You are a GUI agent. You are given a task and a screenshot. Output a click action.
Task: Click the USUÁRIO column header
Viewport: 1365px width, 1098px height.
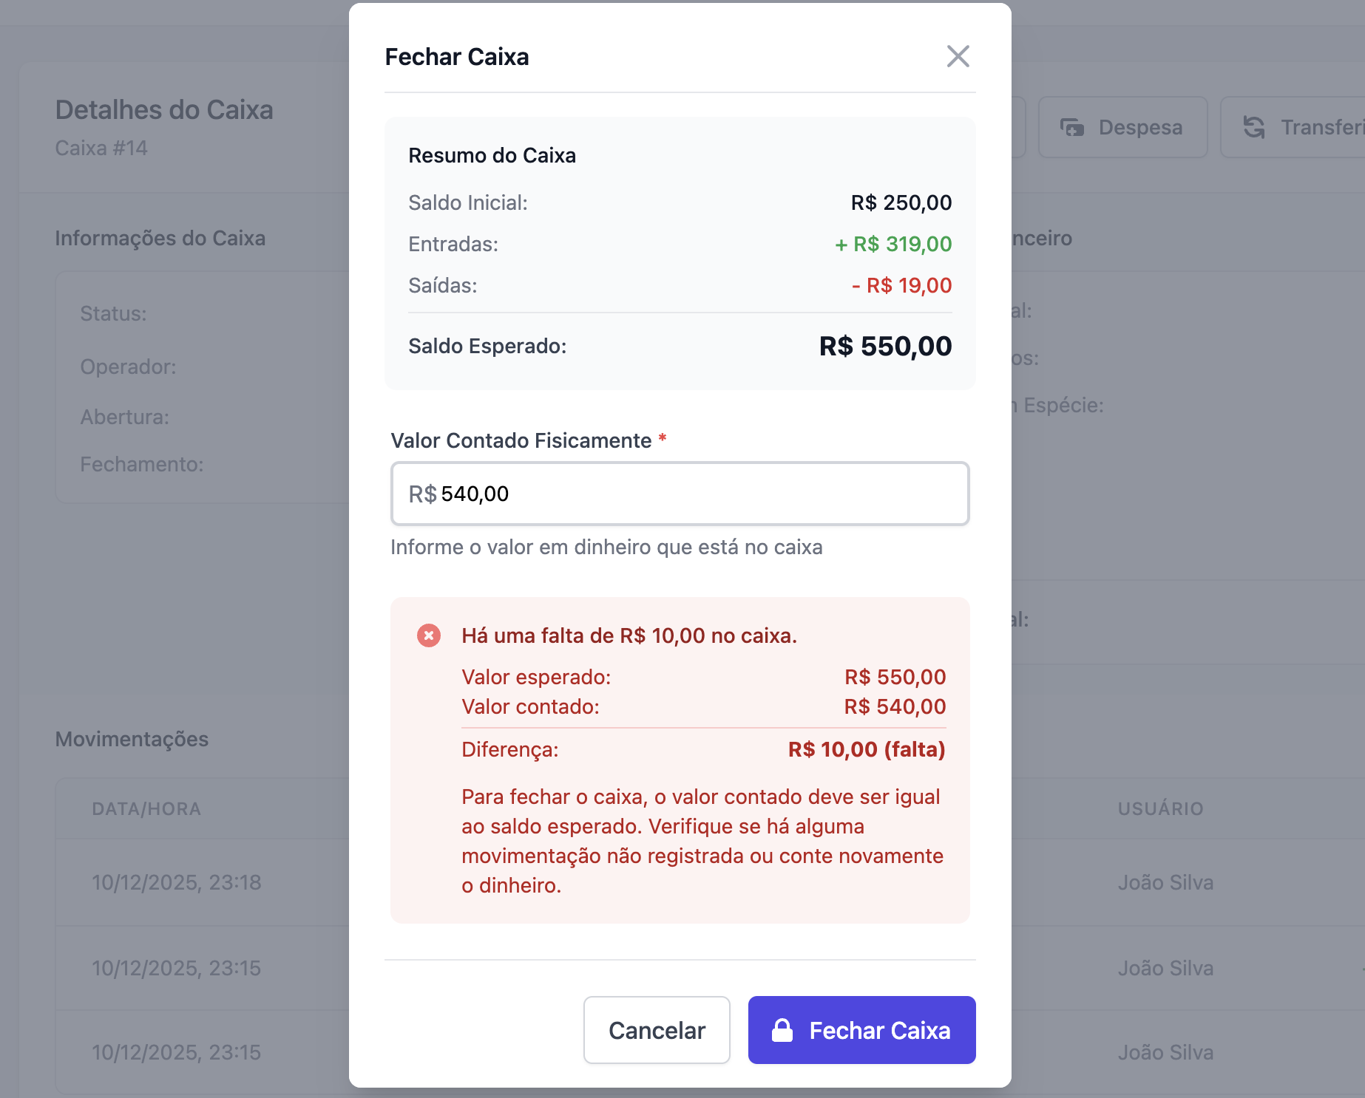pos(1160,809)
